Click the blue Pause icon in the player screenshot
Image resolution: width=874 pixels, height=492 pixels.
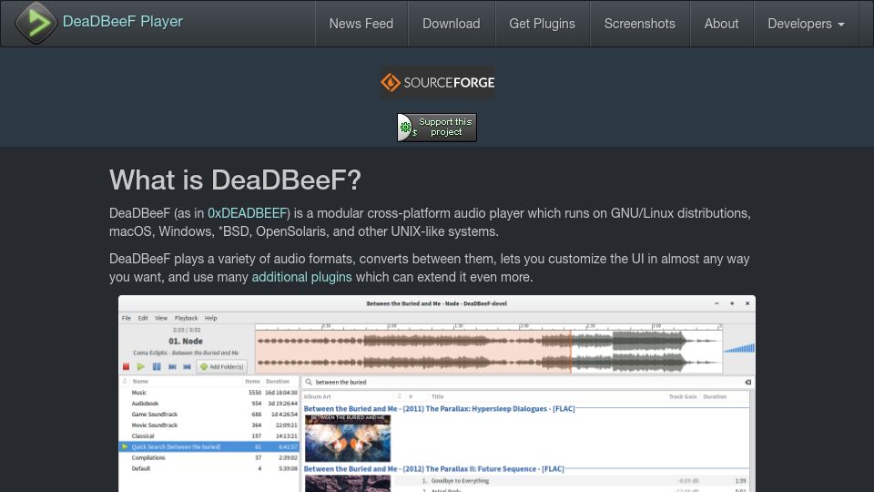pyautogui.click(x=157, y=366)
